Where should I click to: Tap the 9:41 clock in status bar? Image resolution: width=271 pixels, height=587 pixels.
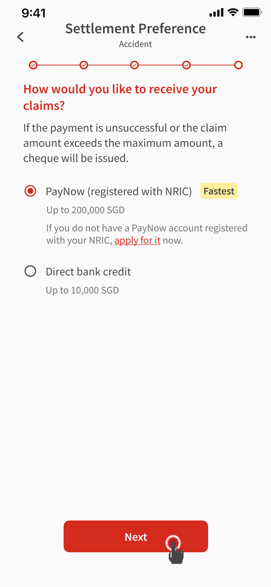(x=34, y=13)
